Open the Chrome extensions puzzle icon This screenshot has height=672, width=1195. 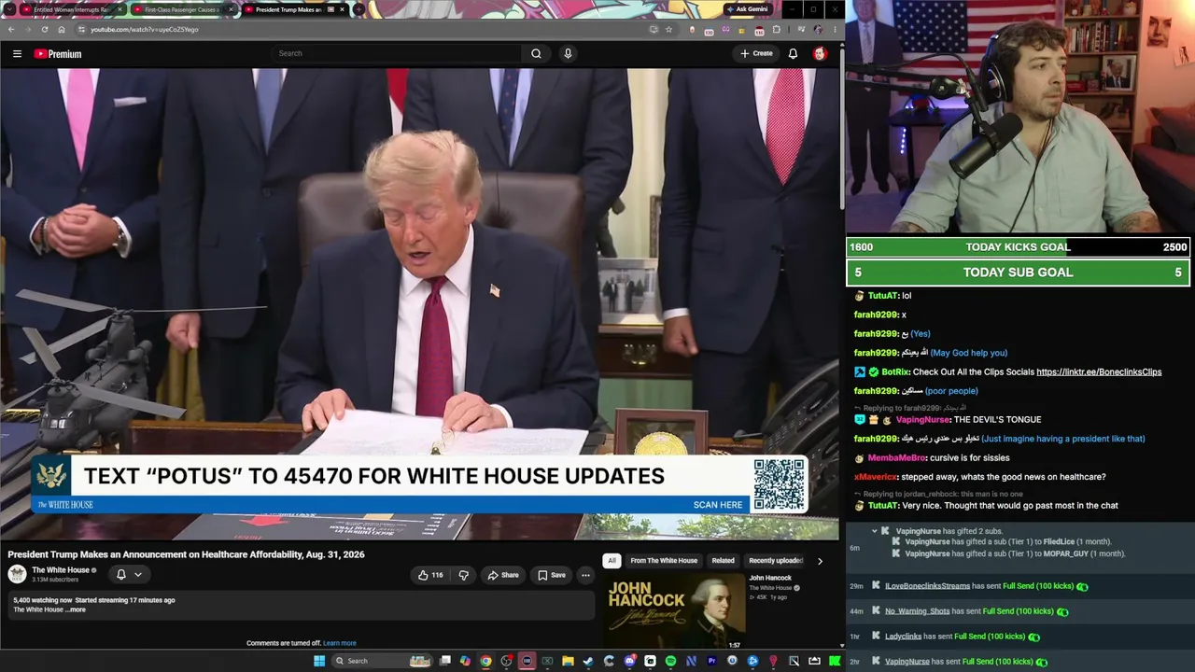point(776,29)
